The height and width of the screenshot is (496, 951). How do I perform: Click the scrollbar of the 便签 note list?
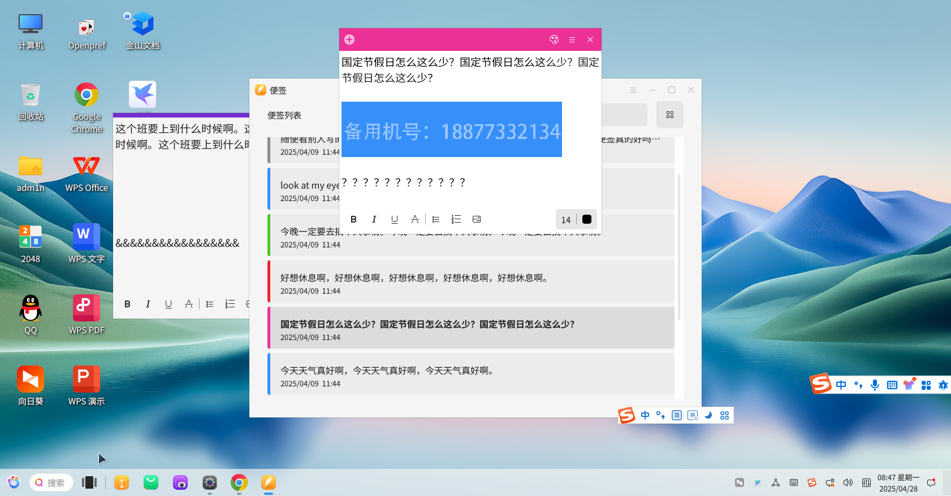click(679, 246)
